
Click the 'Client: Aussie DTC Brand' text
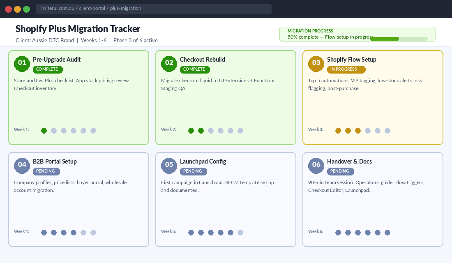[45, 40]
